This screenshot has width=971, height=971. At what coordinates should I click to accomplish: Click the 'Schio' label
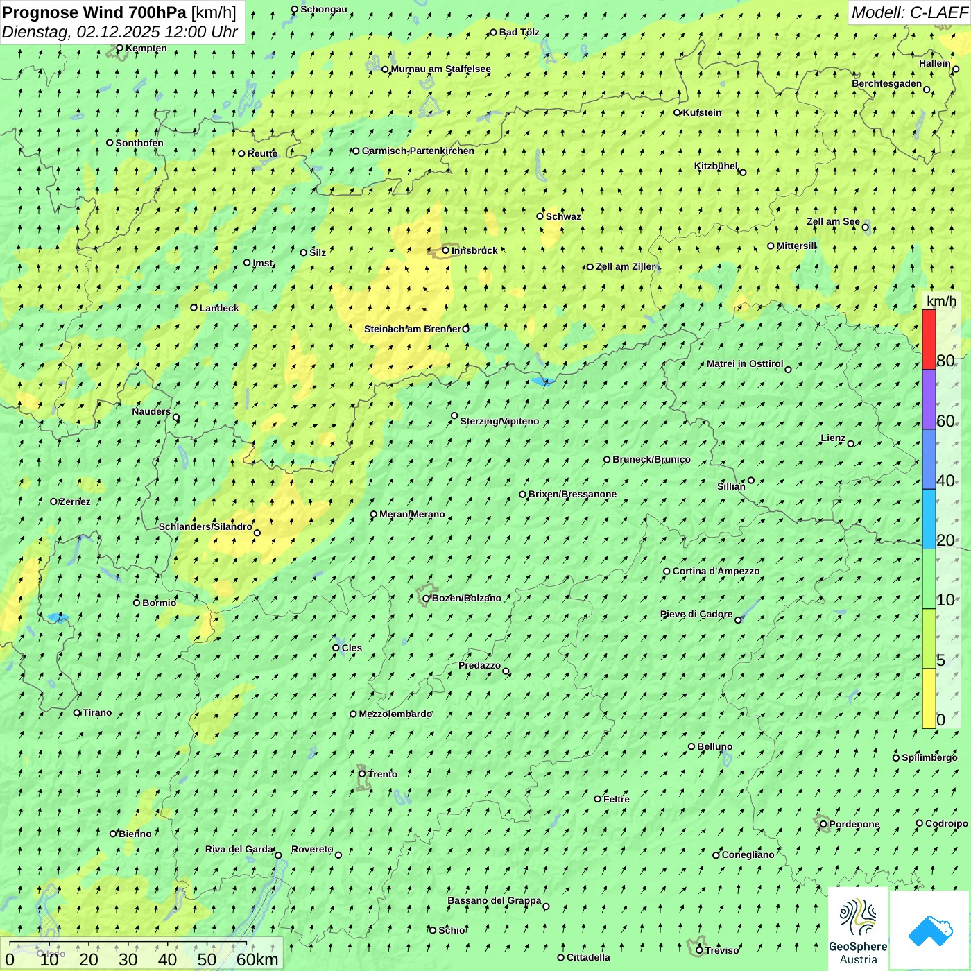452,930
